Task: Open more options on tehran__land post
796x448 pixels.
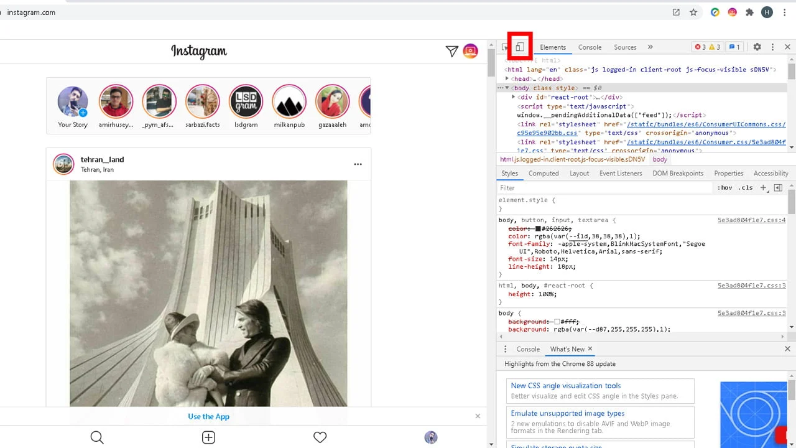Action: (358, 164)
